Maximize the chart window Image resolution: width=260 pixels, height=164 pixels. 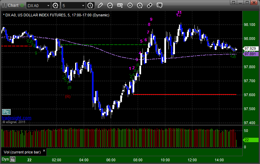click(247, 2)
